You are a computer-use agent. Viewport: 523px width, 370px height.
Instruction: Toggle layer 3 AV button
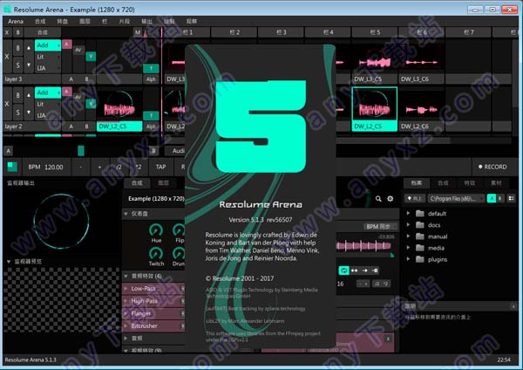(x=78, y=50)
